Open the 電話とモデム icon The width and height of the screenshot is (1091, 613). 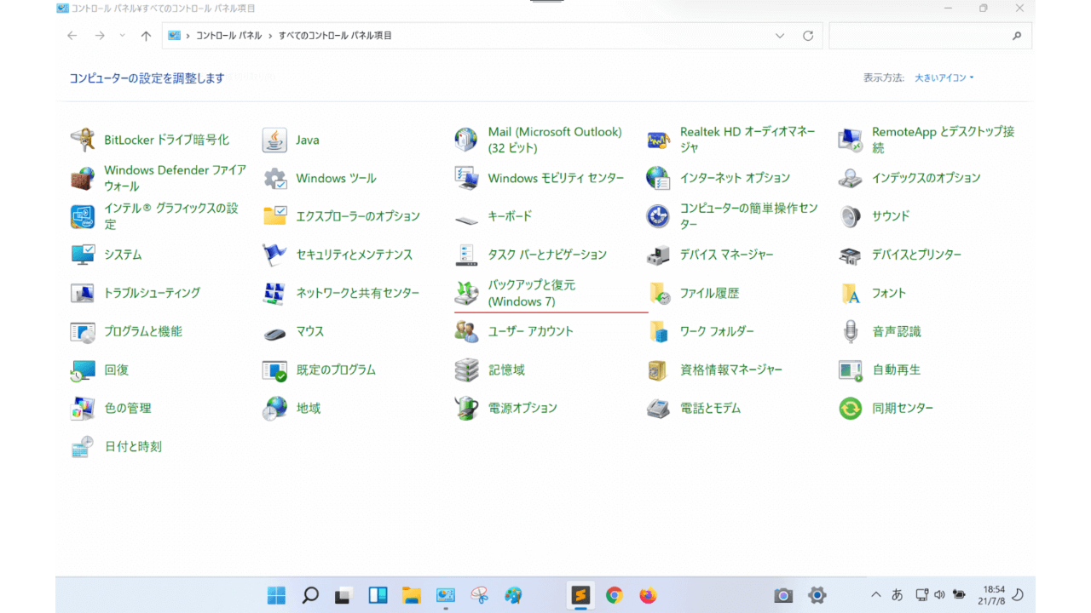658,408
